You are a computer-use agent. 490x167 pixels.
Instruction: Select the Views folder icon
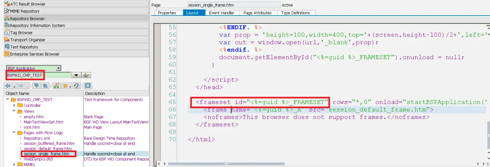pyautogui.click(x=20, y=111)
